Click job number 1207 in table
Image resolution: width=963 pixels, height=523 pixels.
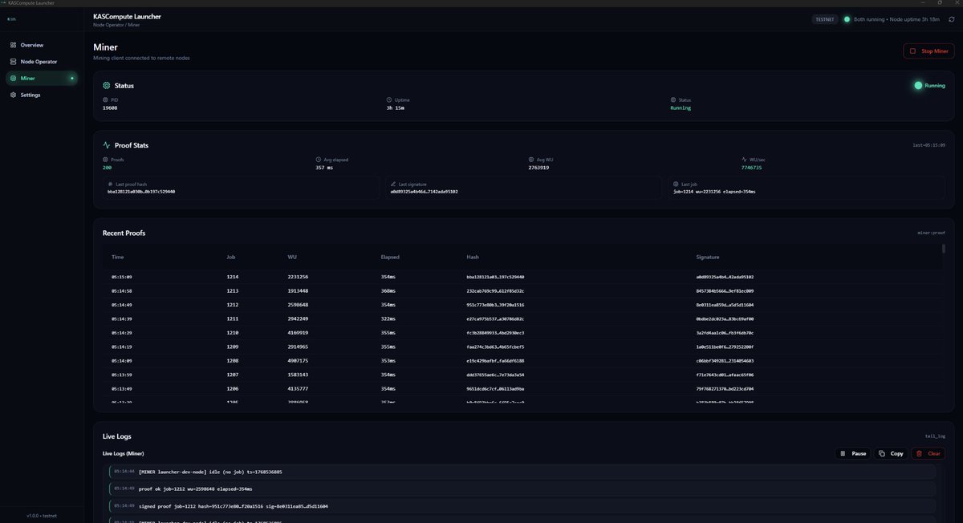pos(233,375)
